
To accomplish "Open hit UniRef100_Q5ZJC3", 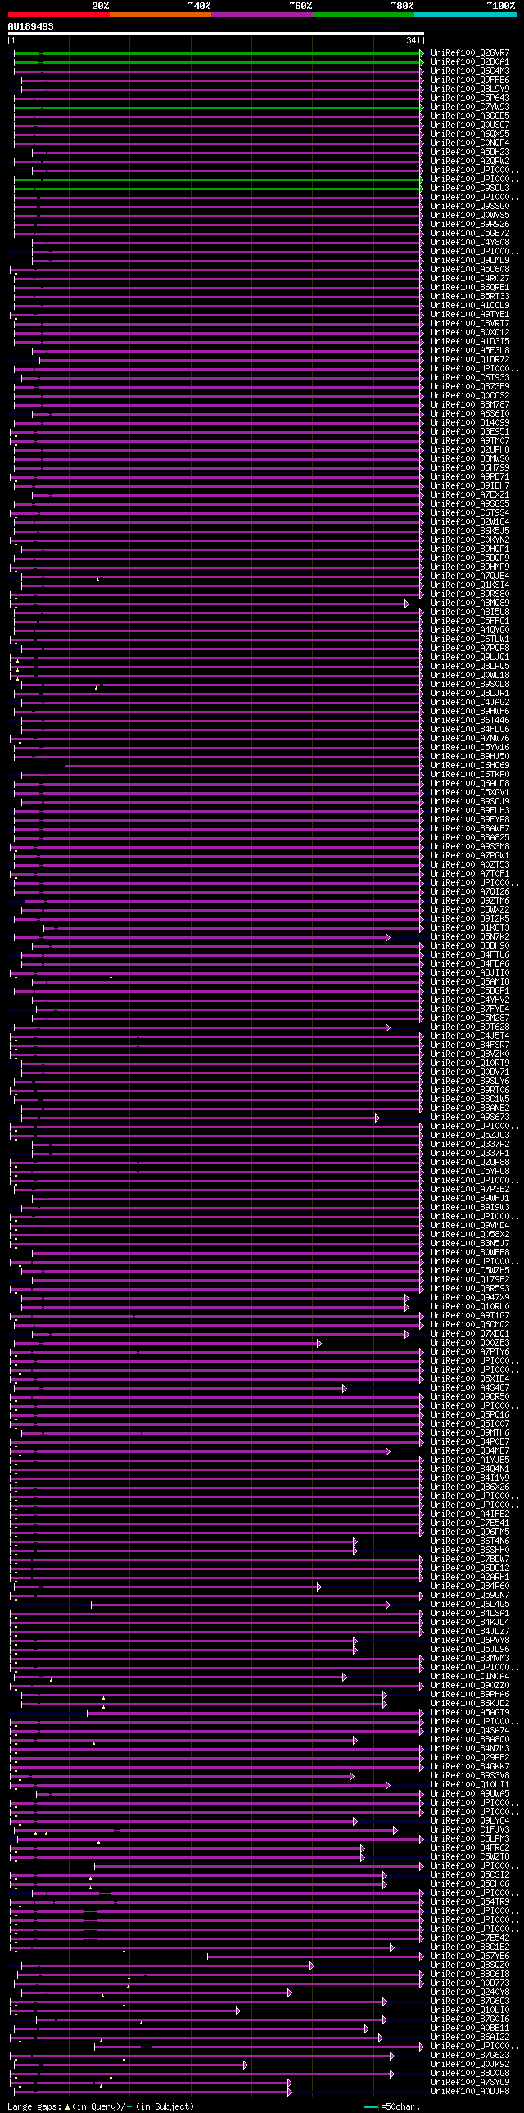I will (470, 1136).
